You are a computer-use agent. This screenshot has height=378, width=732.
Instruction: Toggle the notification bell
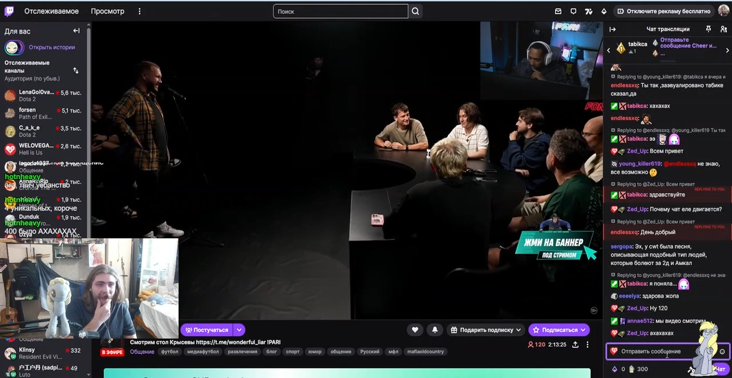[x=435, y=330]
